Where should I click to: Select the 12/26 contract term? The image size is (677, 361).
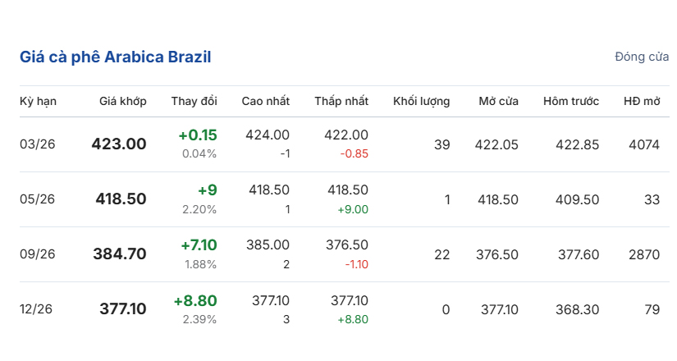(38, 309)
